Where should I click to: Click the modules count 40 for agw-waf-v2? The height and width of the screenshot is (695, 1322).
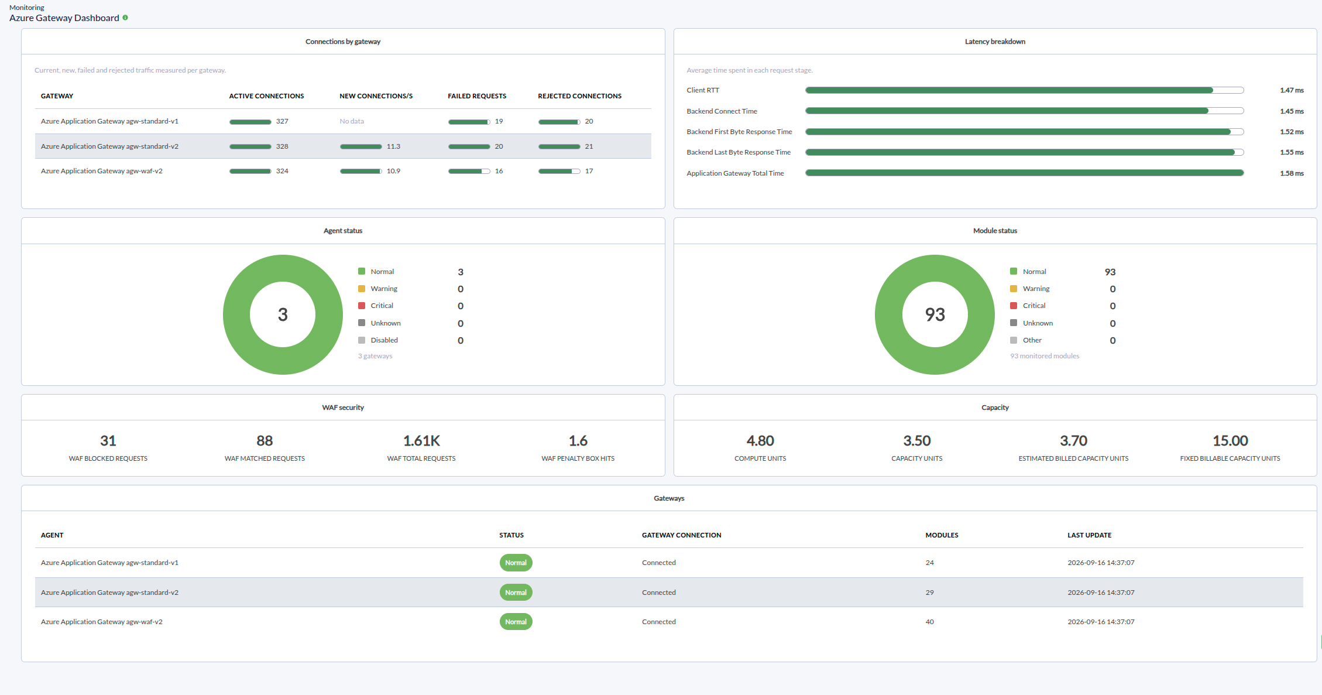coord(929,622)
